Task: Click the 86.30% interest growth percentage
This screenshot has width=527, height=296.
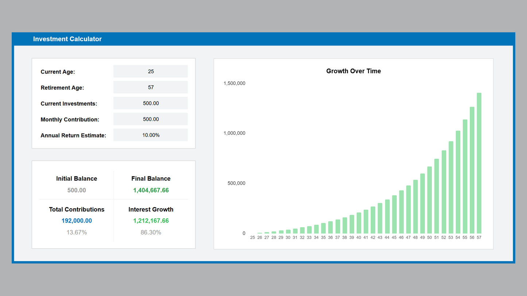Action: tap(151, 232)
